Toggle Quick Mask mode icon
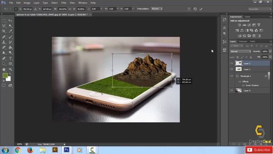This screenshot has width=273, height=154. tap(4, 86)
